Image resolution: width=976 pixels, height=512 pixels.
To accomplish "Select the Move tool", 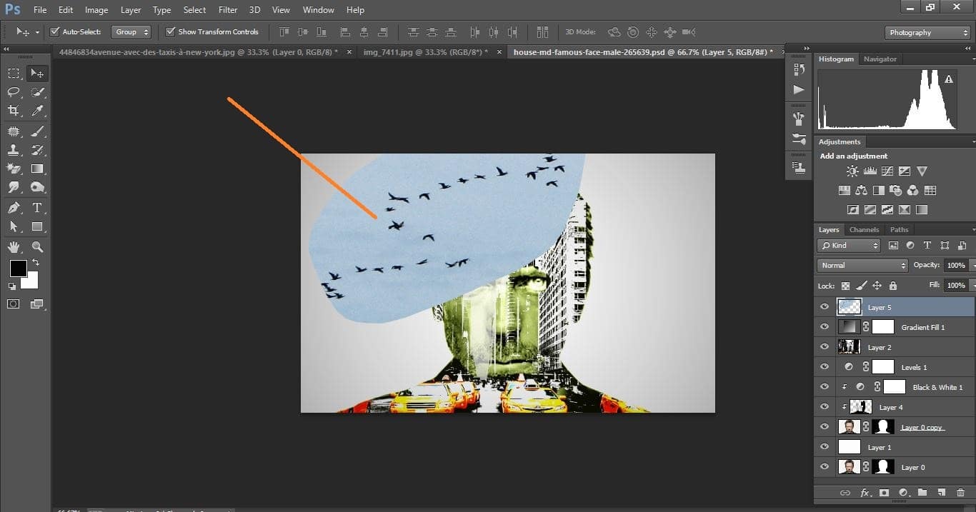I will (x=36, y=72).
